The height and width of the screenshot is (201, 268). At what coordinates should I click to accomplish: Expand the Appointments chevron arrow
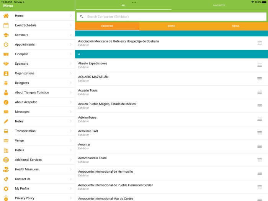pyautogui.click(x=71, y=44)
